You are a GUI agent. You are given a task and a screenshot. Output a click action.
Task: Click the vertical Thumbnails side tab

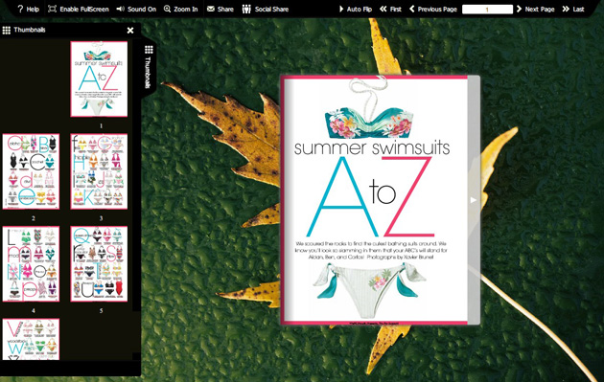coord(149,68)
